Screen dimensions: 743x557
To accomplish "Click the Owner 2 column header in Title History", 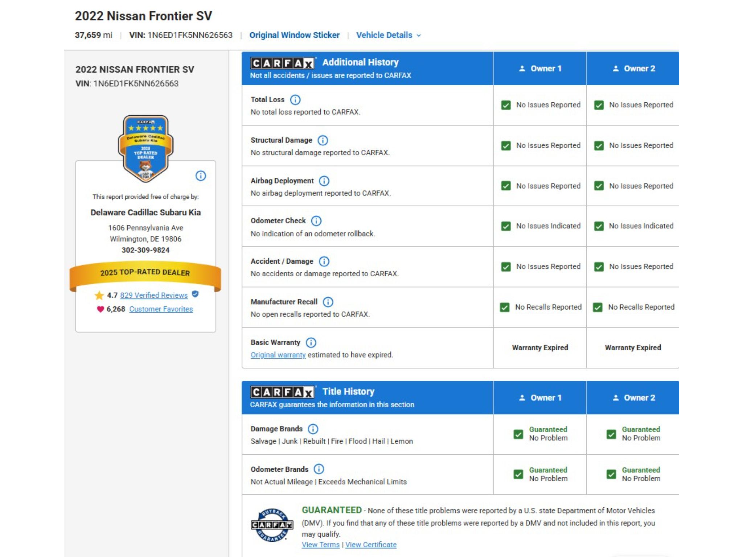I will point(633,398).
